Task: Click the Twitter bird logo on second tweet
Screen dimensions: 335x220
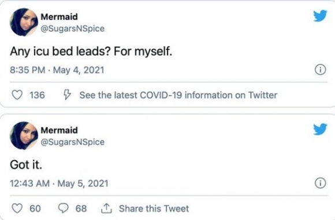Action: pos(320,129)
